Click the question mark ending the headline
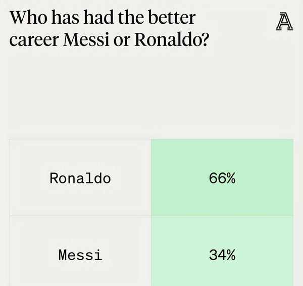The width and height of the screenshot is (303, 286). (x=205, y=40)
